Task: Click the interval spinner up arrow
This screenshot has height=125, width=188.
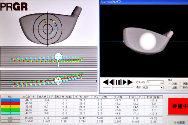Action: click(162, 82)
